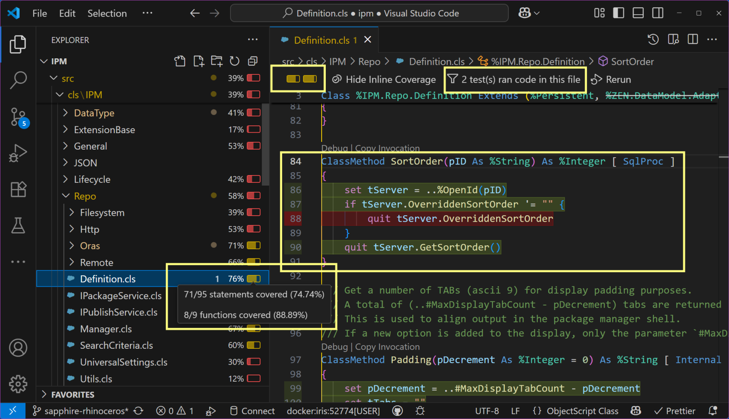Refresh the Explorer file tree
This screenshot has height=419, width=729.
(x=235, y=61)
